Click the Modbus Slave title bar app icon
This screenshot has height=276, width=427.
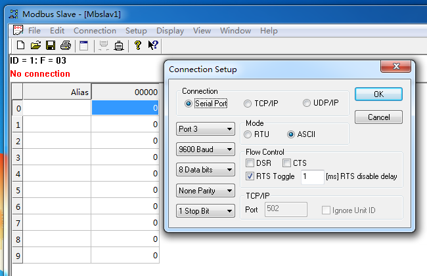coord(13,14)
